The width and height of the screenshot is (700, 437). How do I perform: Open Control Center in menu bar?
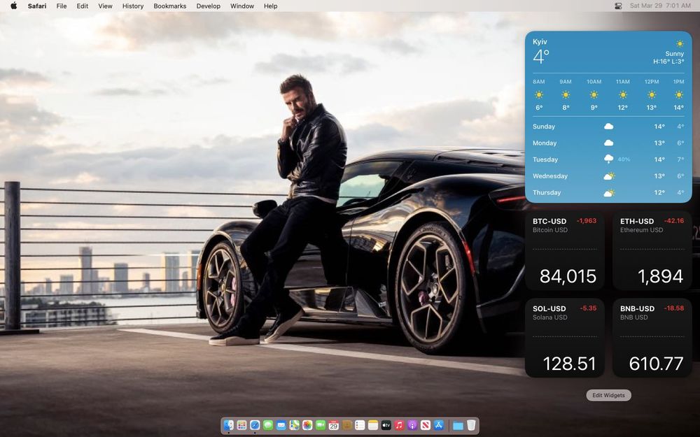(x=618, y=6)
